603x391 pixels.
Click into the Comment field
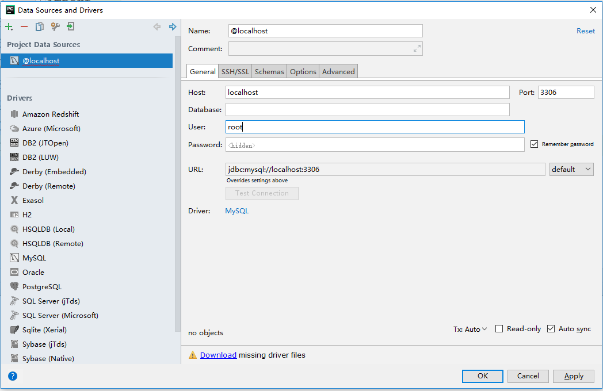pyautogui.click(x=325, y=48)
